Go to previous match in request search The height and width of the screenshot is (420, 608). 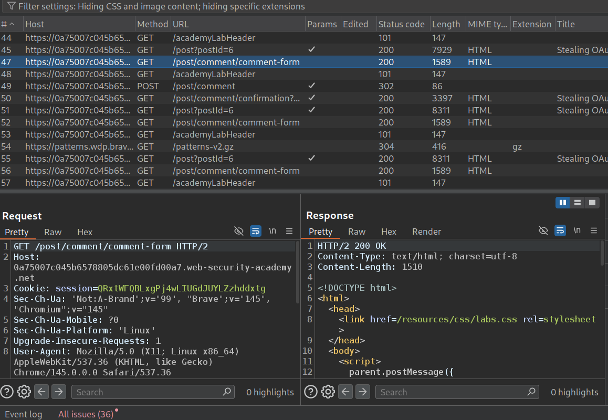pyautogui.click(x=42, y=392)
